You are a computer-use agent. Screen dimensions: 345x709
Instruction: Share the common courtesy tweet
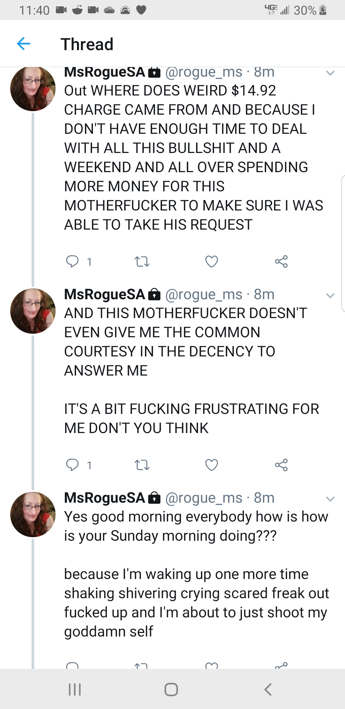[x=281, y=465]
